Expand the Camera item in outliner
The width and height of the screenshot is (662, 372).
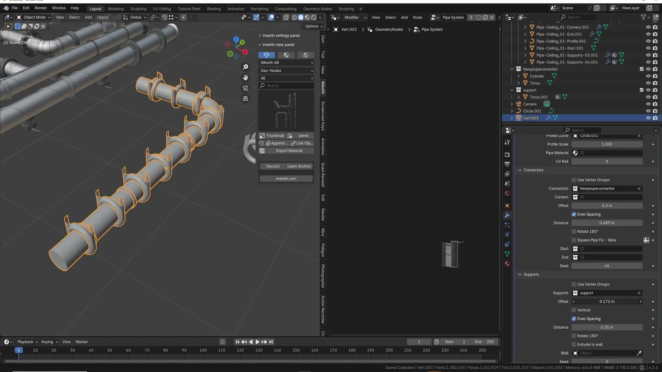(x=512, y=104)
